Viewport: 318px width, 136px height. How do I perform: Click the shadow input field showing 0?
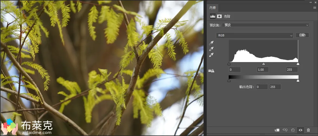tap(235, 70)
